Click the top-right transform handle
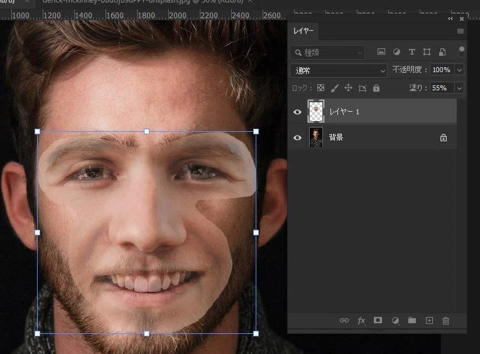This screenshot has width=480, height=354. 256,131
